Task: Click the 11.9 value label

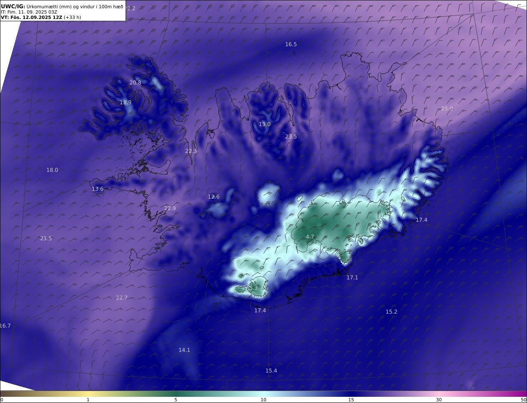Action: (x=126, y=102)
